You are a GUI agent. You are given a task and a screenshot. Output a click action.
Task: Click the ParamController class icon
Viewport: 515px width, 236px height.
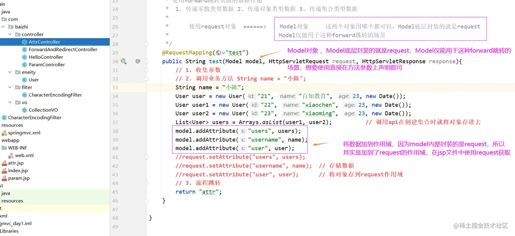pyautogui.click(x=25, y=65)
